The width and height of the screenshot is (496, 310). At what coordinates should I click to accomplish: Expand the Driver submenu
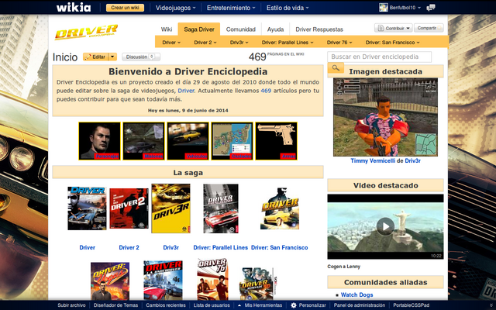(171, 43)
